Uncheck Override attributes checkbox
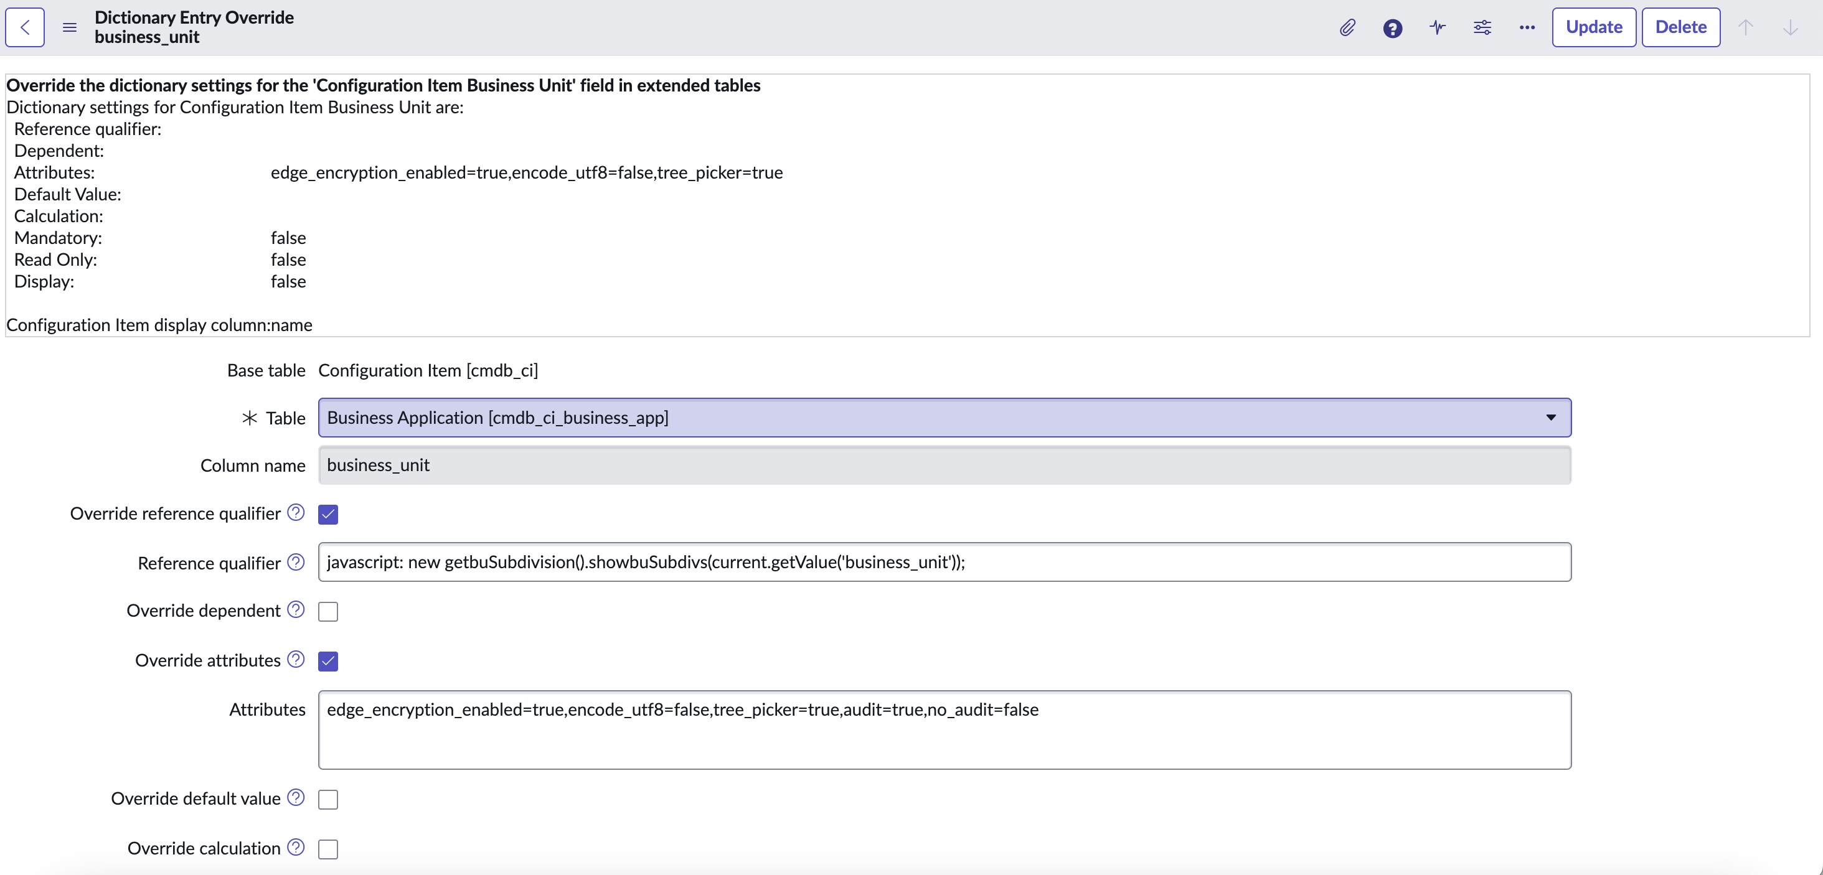 pyautogui.click(x=328, y=662)
